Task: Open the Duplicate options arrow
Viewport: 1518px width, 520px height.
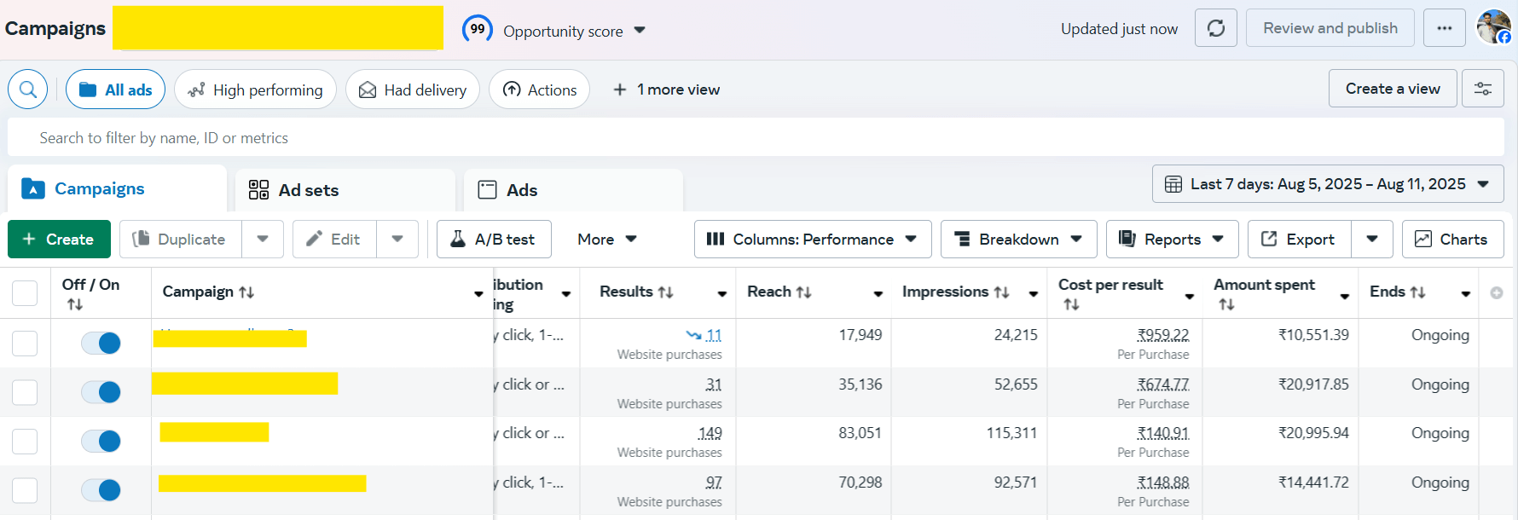Action: (x=263, y=240)
